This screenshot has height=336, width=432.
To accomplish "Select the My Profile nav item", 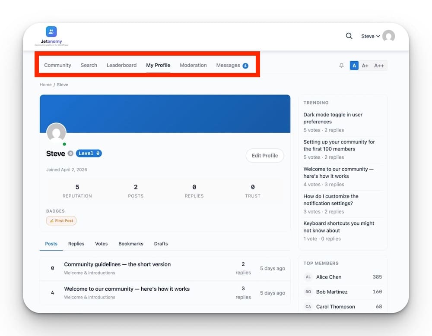I will point(158,65).
